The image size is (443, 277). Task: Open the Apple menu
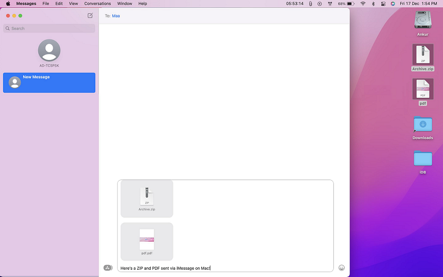8,4
